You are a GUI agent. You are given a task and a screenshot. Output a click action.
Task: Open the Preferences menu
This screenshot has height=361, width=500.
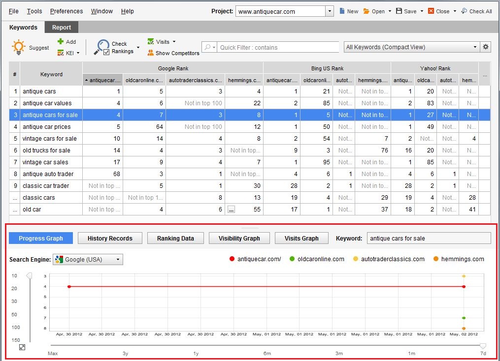pyautogui.click(x=67, y=11)
